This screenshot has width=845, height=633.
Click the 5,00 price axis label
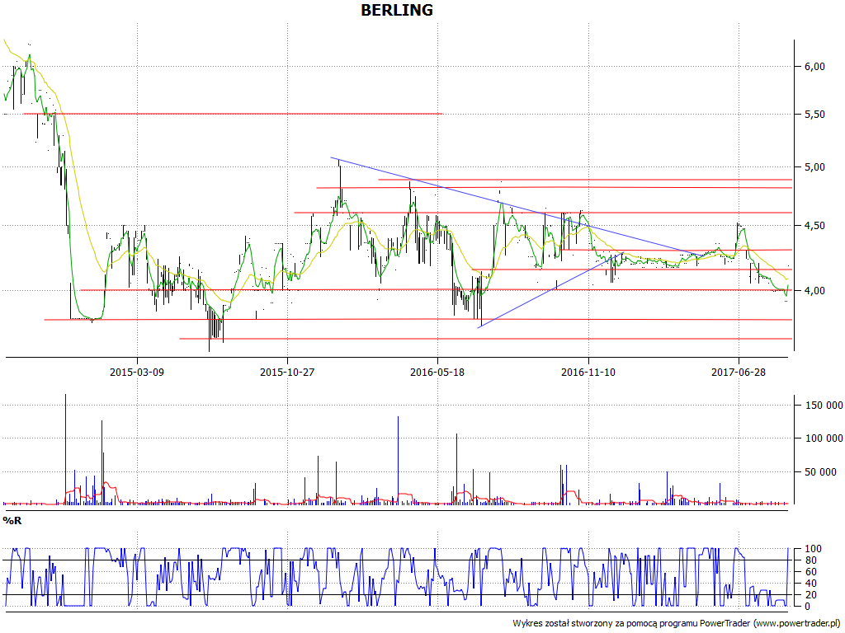click(814, 166)
